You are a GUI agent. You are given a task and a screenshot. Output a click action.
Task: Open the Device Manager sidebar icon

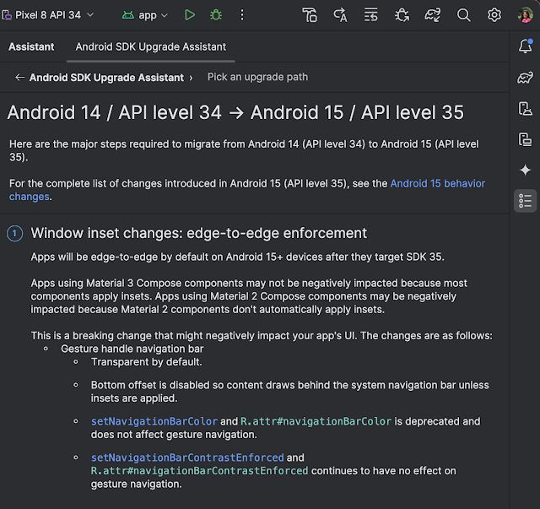point(525,108)
